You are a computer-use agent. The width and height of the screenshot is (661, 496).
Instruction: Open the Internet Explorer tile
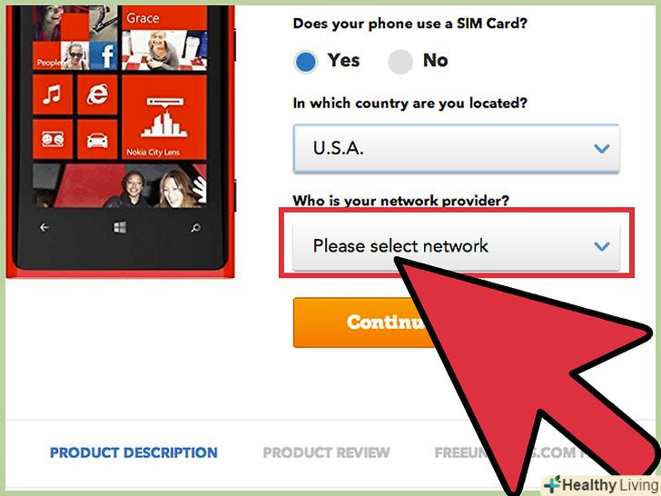tap(97, 94)
